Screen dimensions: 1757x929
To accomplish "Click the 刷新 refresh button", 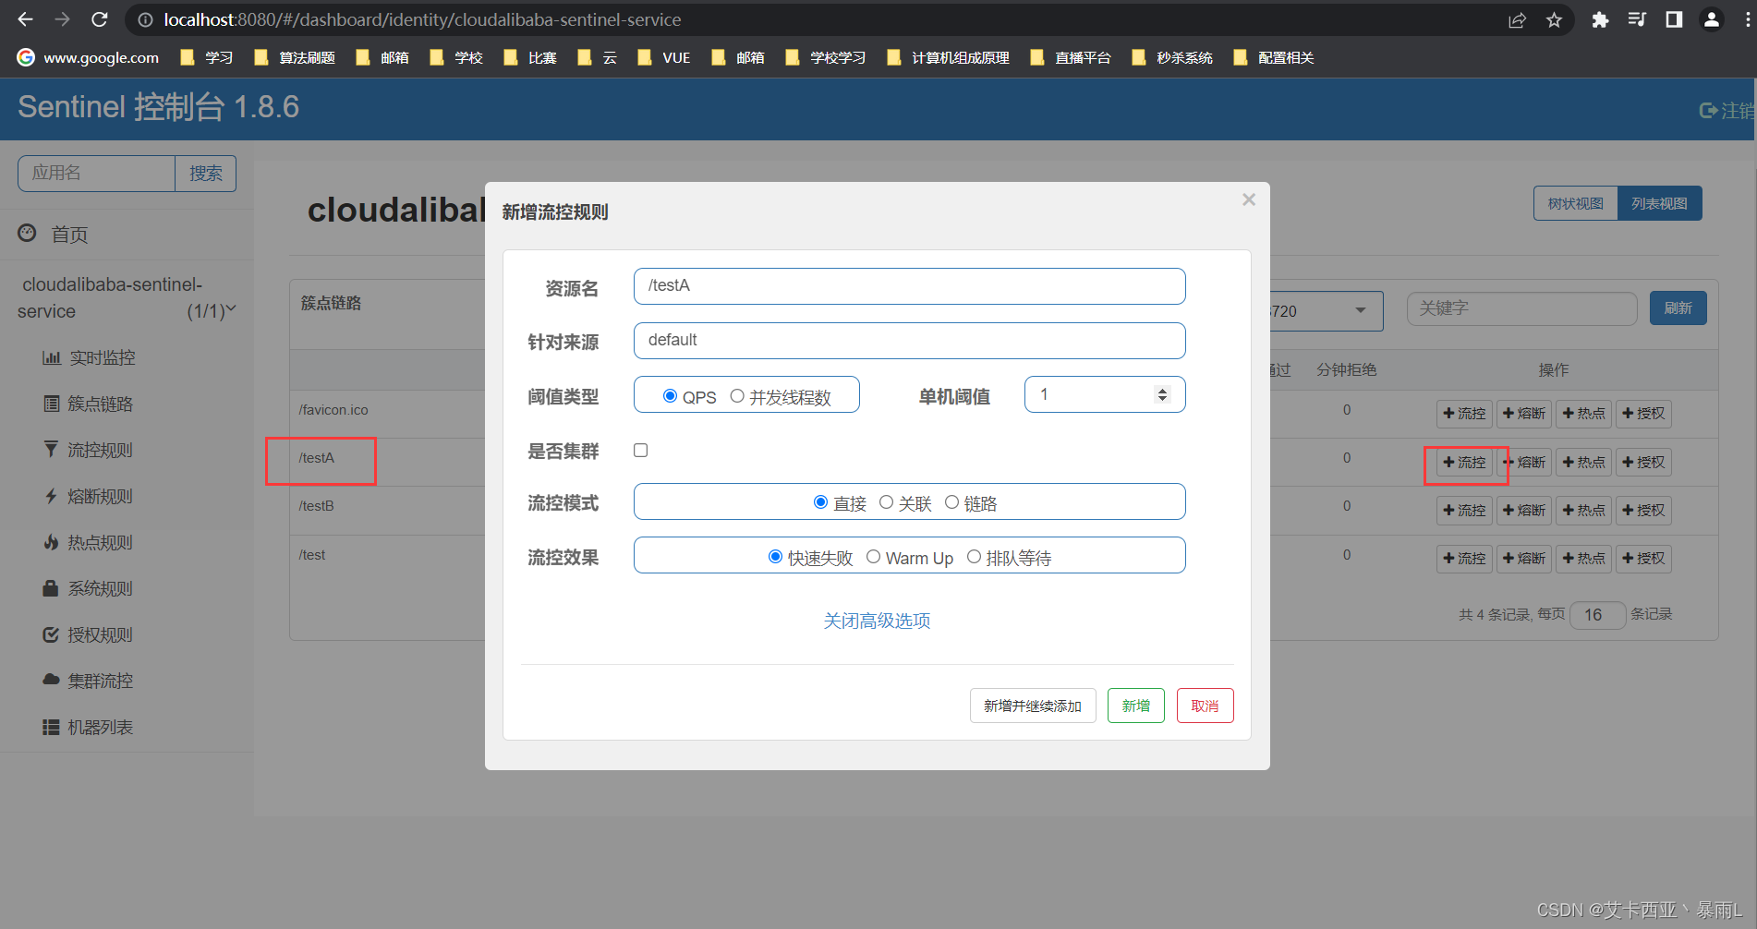I will click(1678, 308).
